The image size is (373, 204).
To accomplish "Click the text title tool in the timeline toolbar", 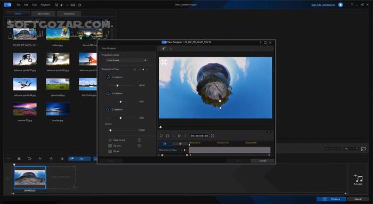I will (29, 159).
